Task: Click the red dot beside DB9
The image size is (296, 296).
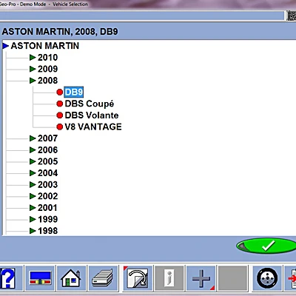Action: (x=59, y=92)
